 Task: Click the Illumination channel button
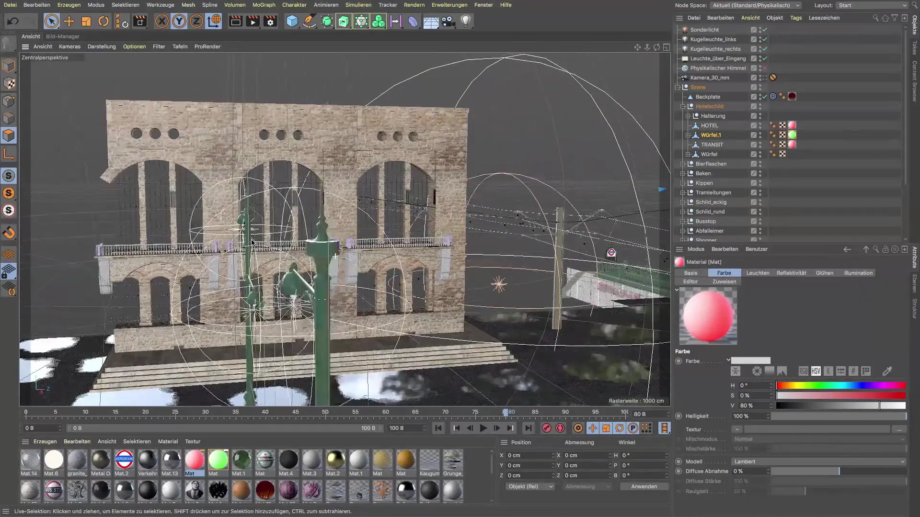pyautogui.click(x=858, y=273)
